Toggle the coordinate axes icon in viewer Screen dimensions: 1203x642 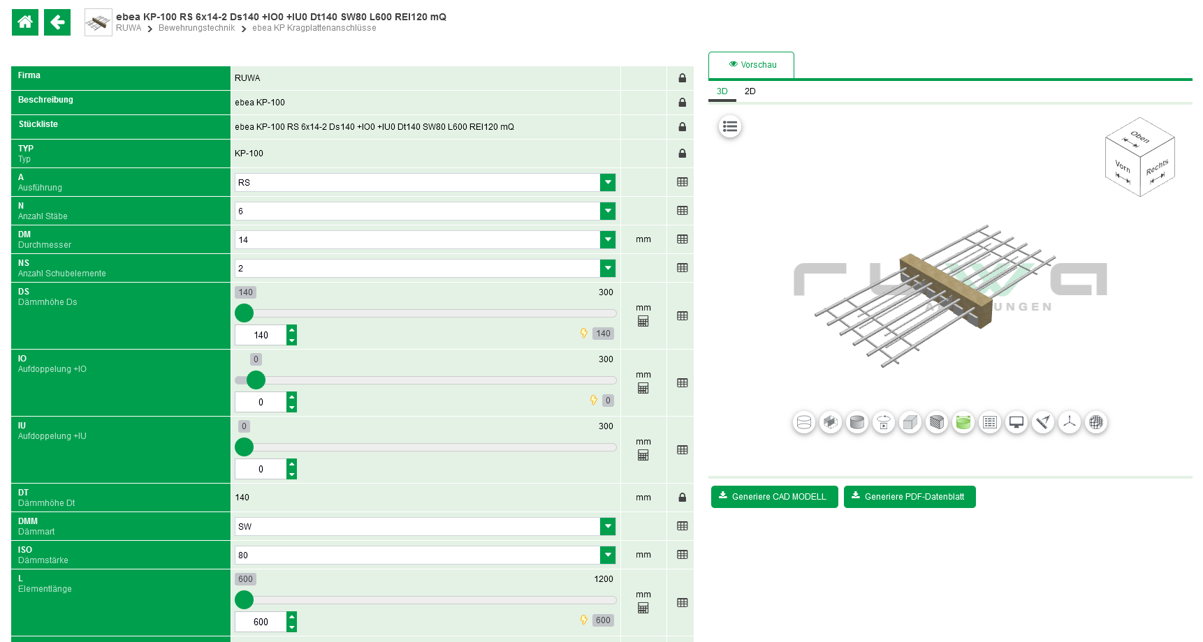point(1070,422)
